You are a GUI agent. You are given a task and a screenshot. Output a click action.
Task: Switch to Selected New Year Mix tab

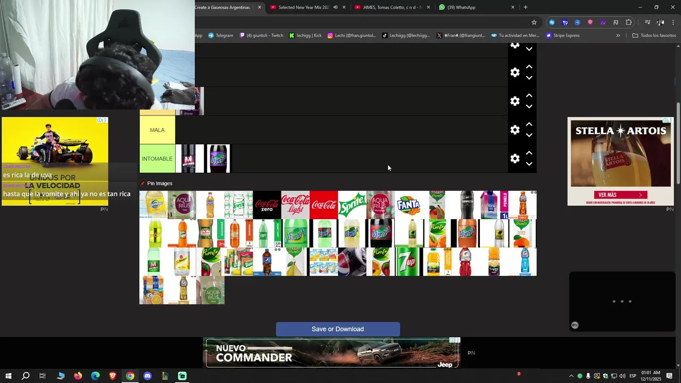tap(303, 7)
